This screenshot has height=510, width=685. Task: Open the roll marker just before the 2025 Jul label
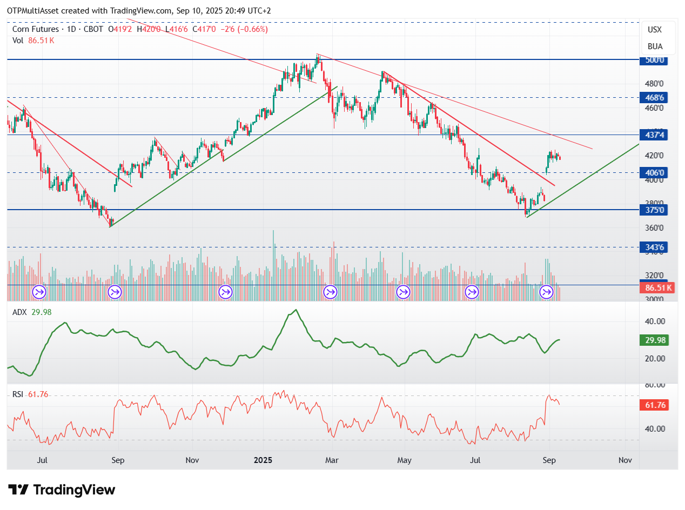click(472, 292)
